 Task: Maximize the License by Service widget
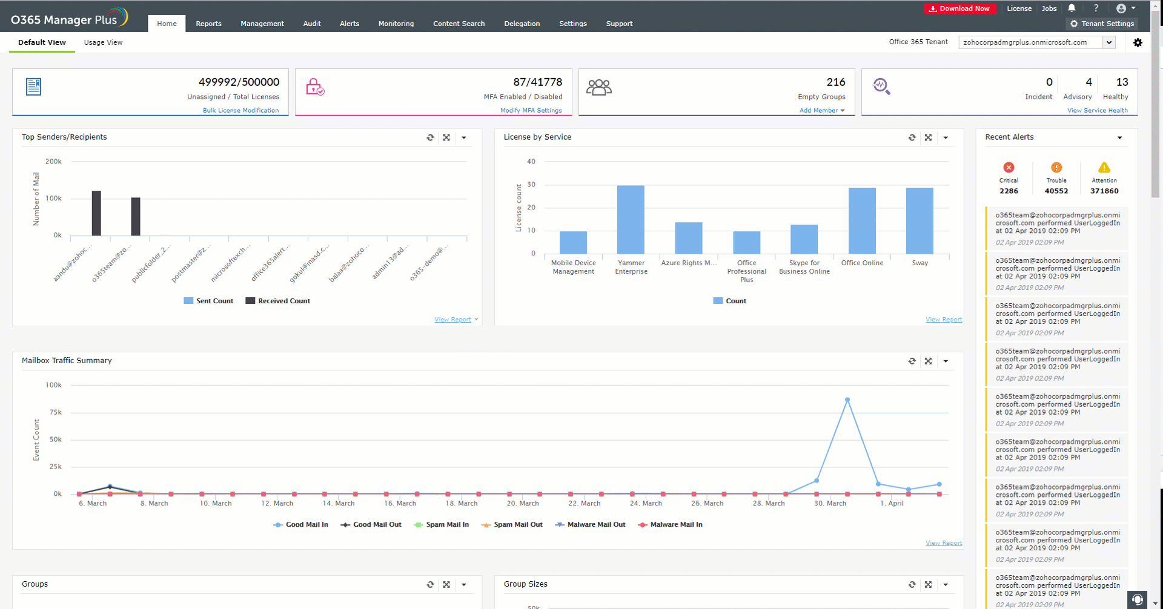point(928,137)
